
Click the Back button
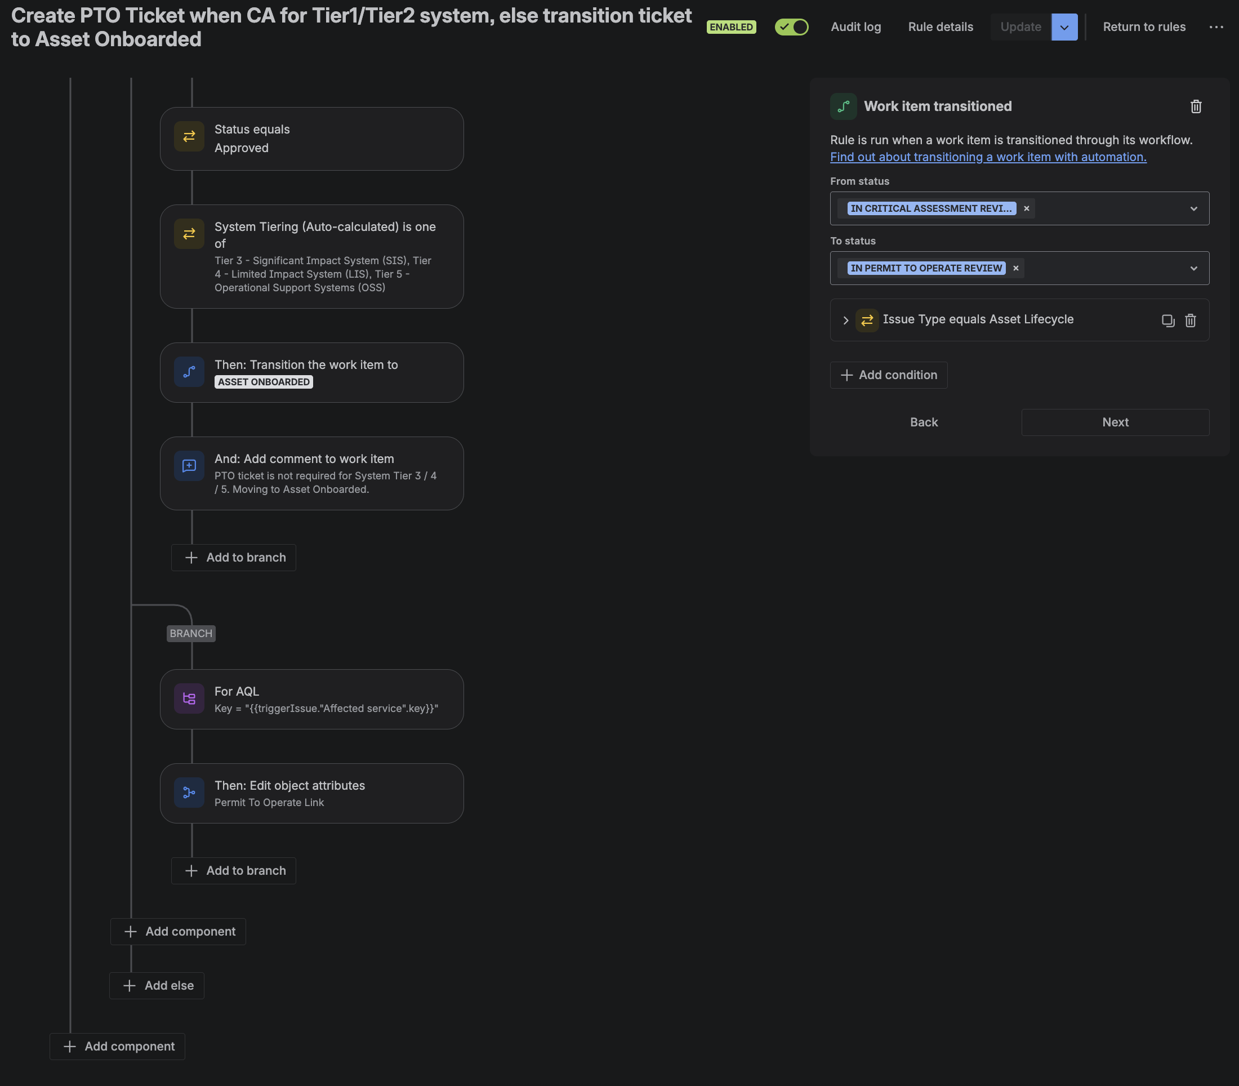[924, 422]
